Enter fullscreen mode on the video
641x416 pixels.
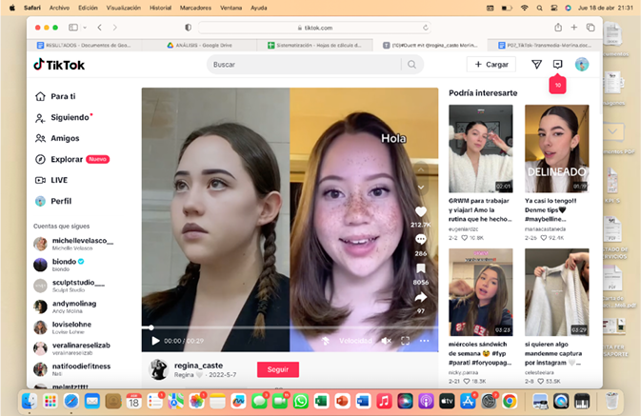tap(405, 340)
